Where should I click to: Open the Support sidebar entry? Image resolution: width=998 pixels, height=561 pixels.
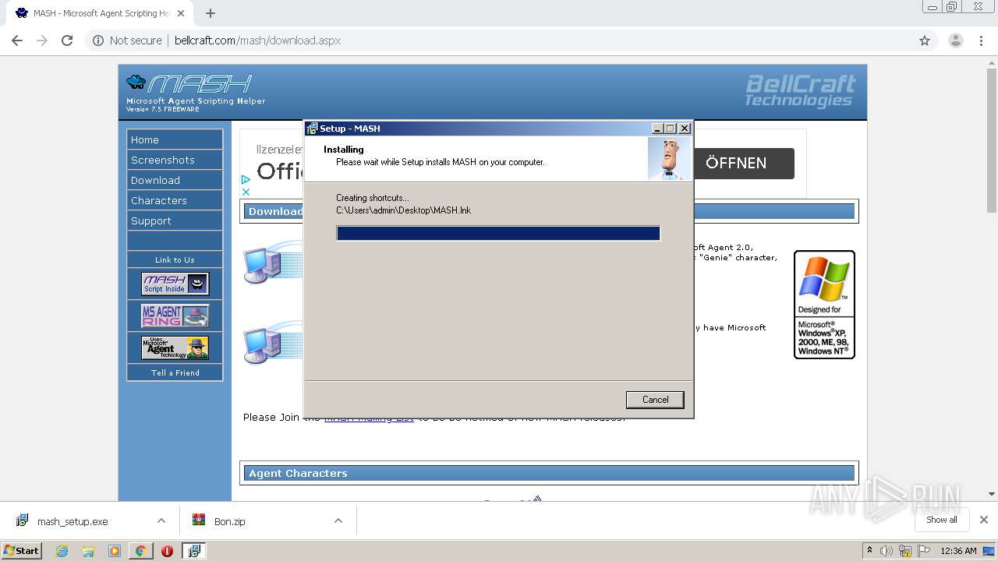pos(175,221)
